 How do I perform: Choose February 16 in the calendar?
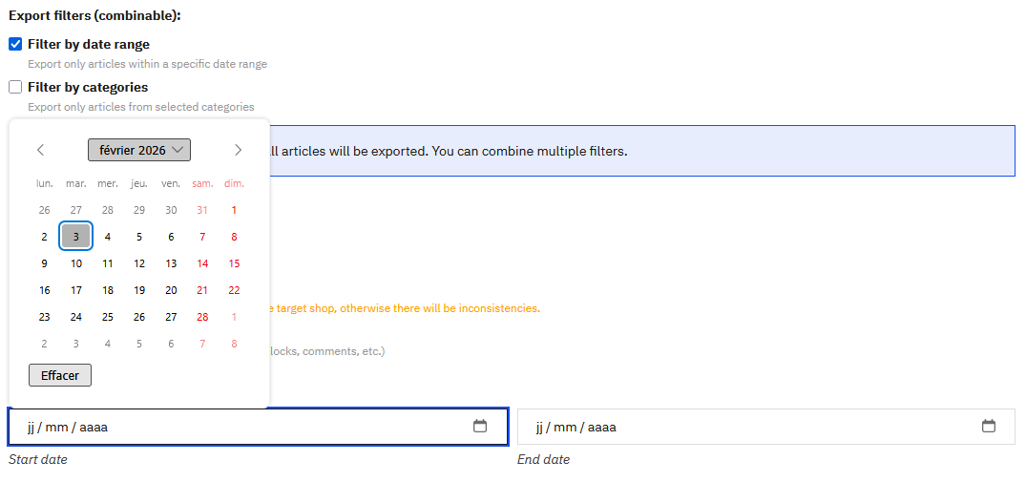coord(44,290)
